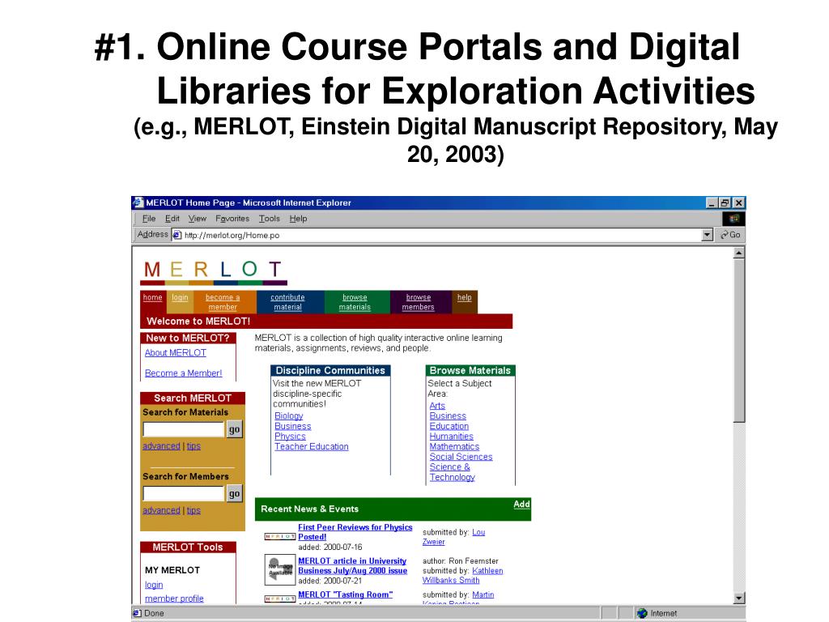Click go button for Search for Materials
Image resolution: width=829 pixels, height=622 pixels.
[x=234, y=429]
